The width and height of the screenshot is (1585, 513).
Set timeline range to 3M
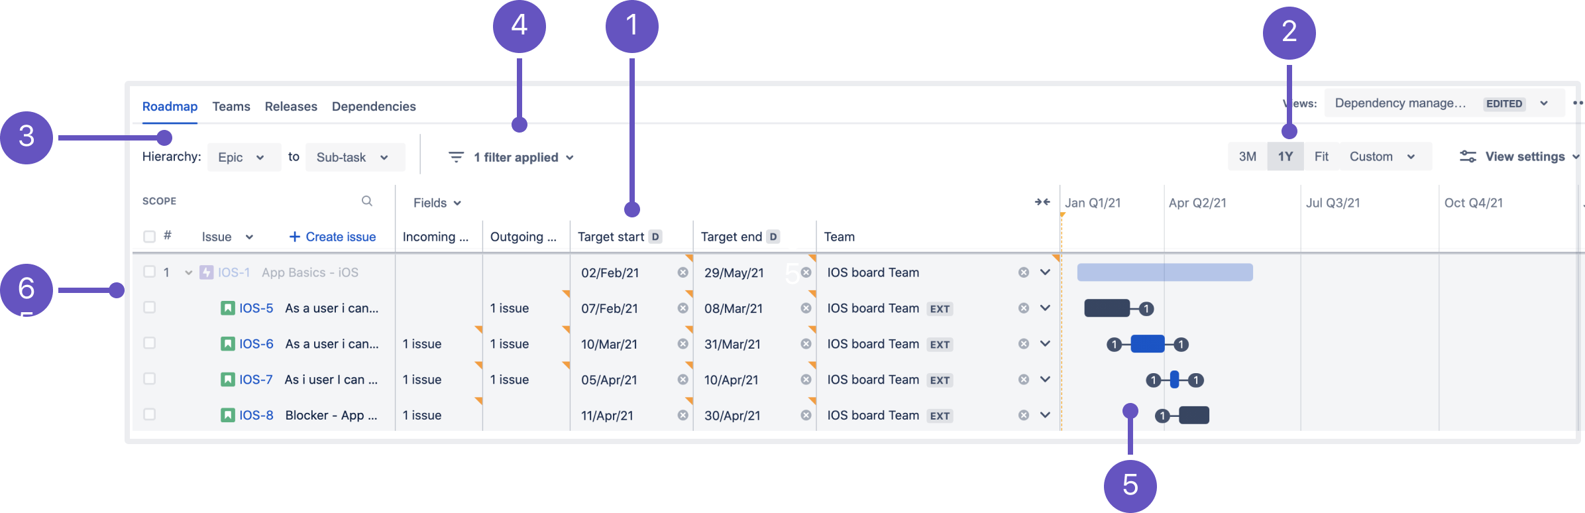pyautogui.click(x=1247, y=156)
